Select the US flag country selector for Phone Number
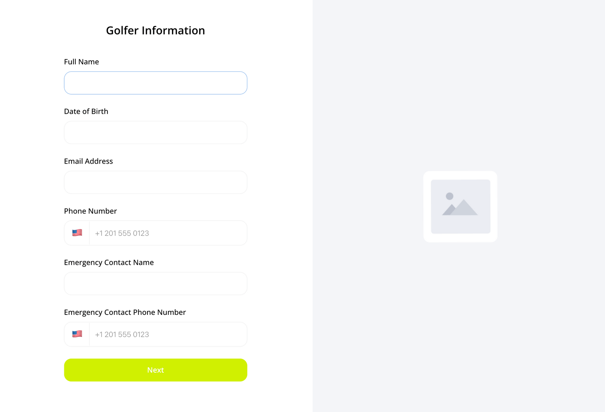This screenshot has width=605, height=412. (77, 233)
